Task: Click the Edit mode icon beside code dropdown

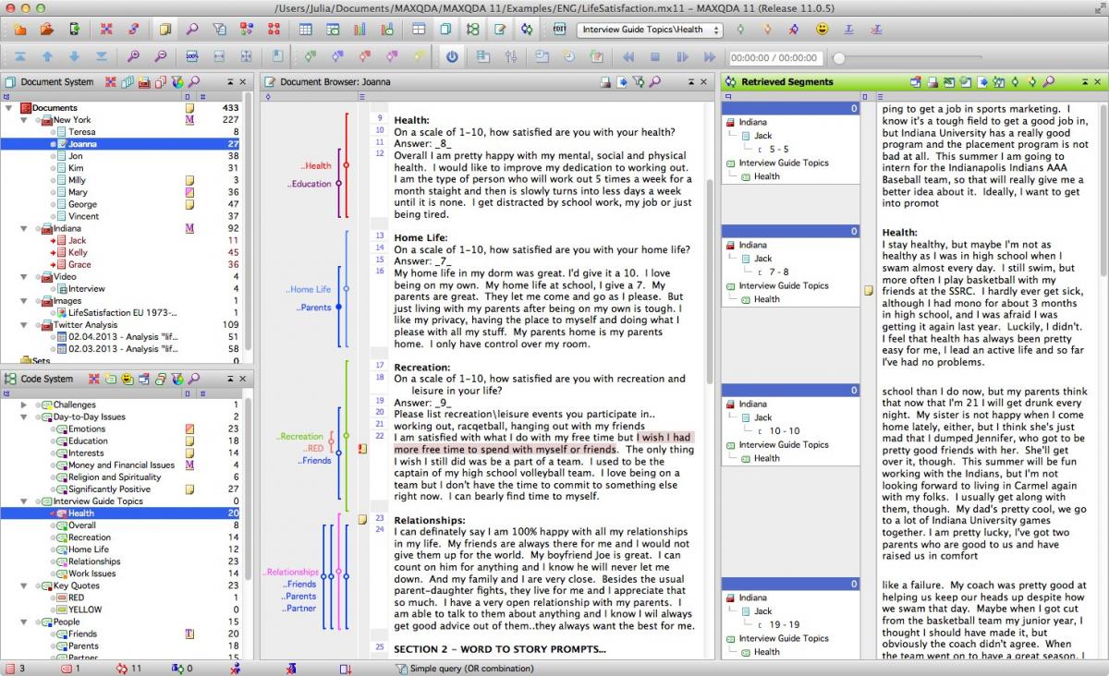Action: (x=560, y=29)
